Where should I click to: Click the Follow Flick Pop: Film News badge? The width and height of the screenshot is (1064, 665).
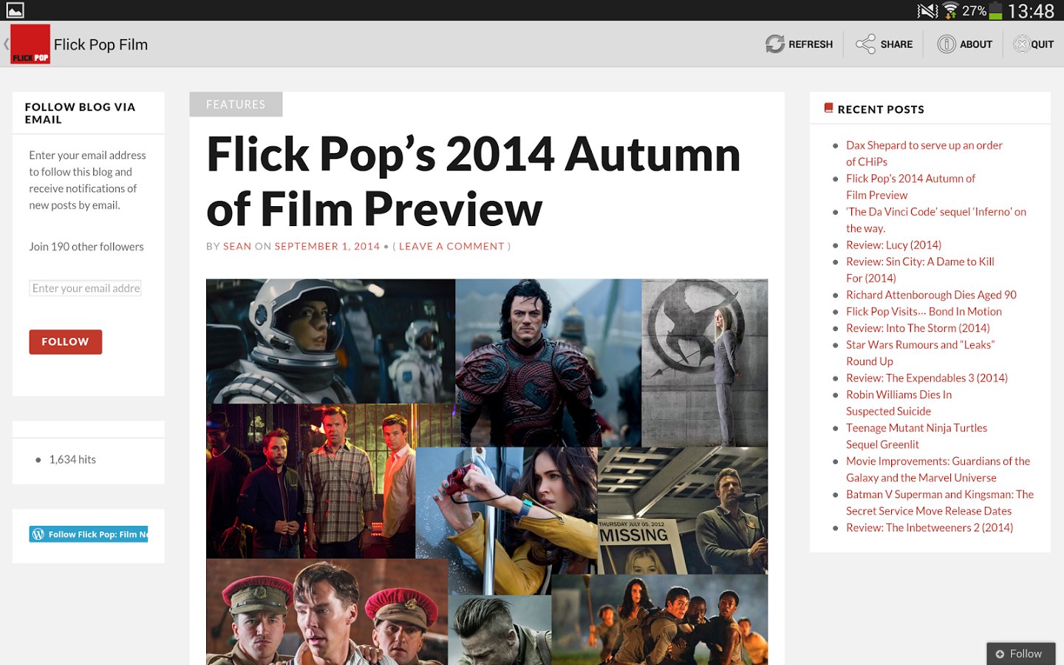[x=89, y=534]
